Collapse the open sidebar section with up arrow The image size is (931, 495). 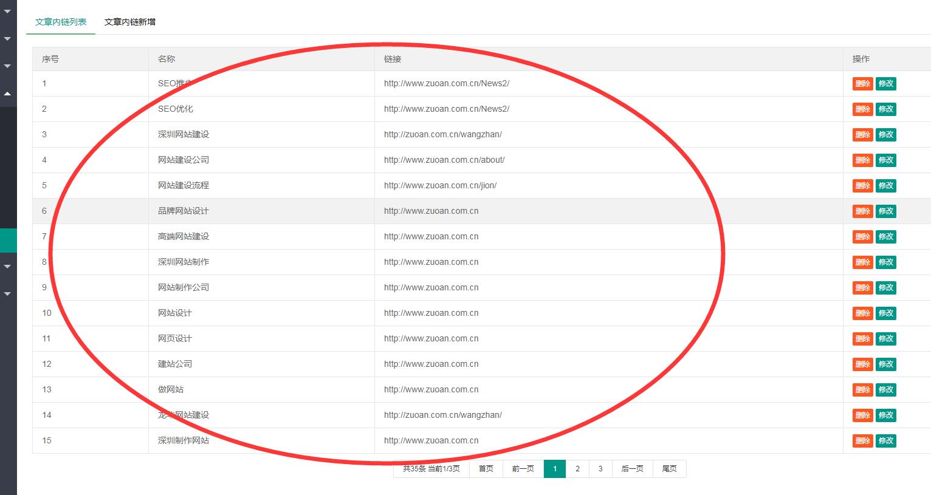pos(7,94)
